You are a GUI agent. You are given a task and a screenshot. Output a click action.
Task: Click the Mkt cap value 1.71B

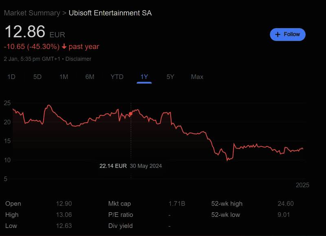pos(177,203)
